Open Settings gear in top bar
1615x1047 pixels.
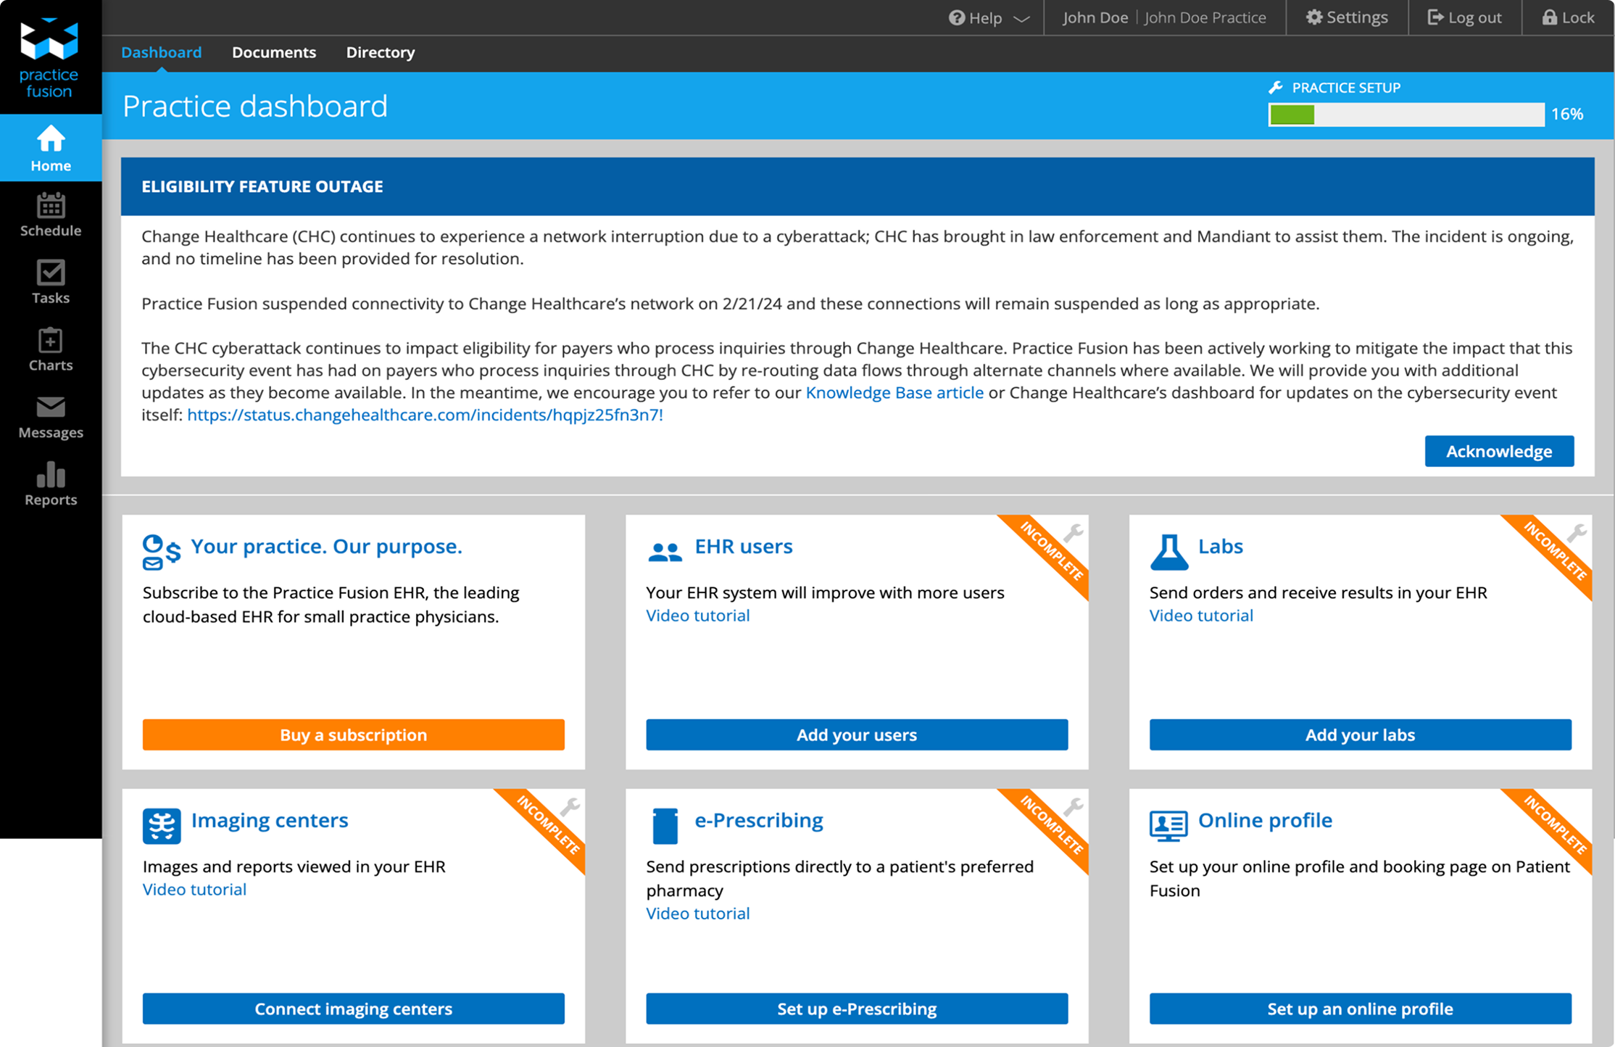(x=1347, y=17)
